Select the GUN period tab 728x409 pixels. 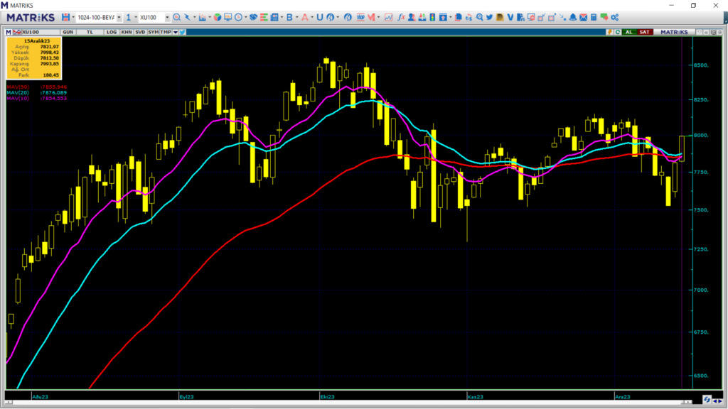pos(68,32)
